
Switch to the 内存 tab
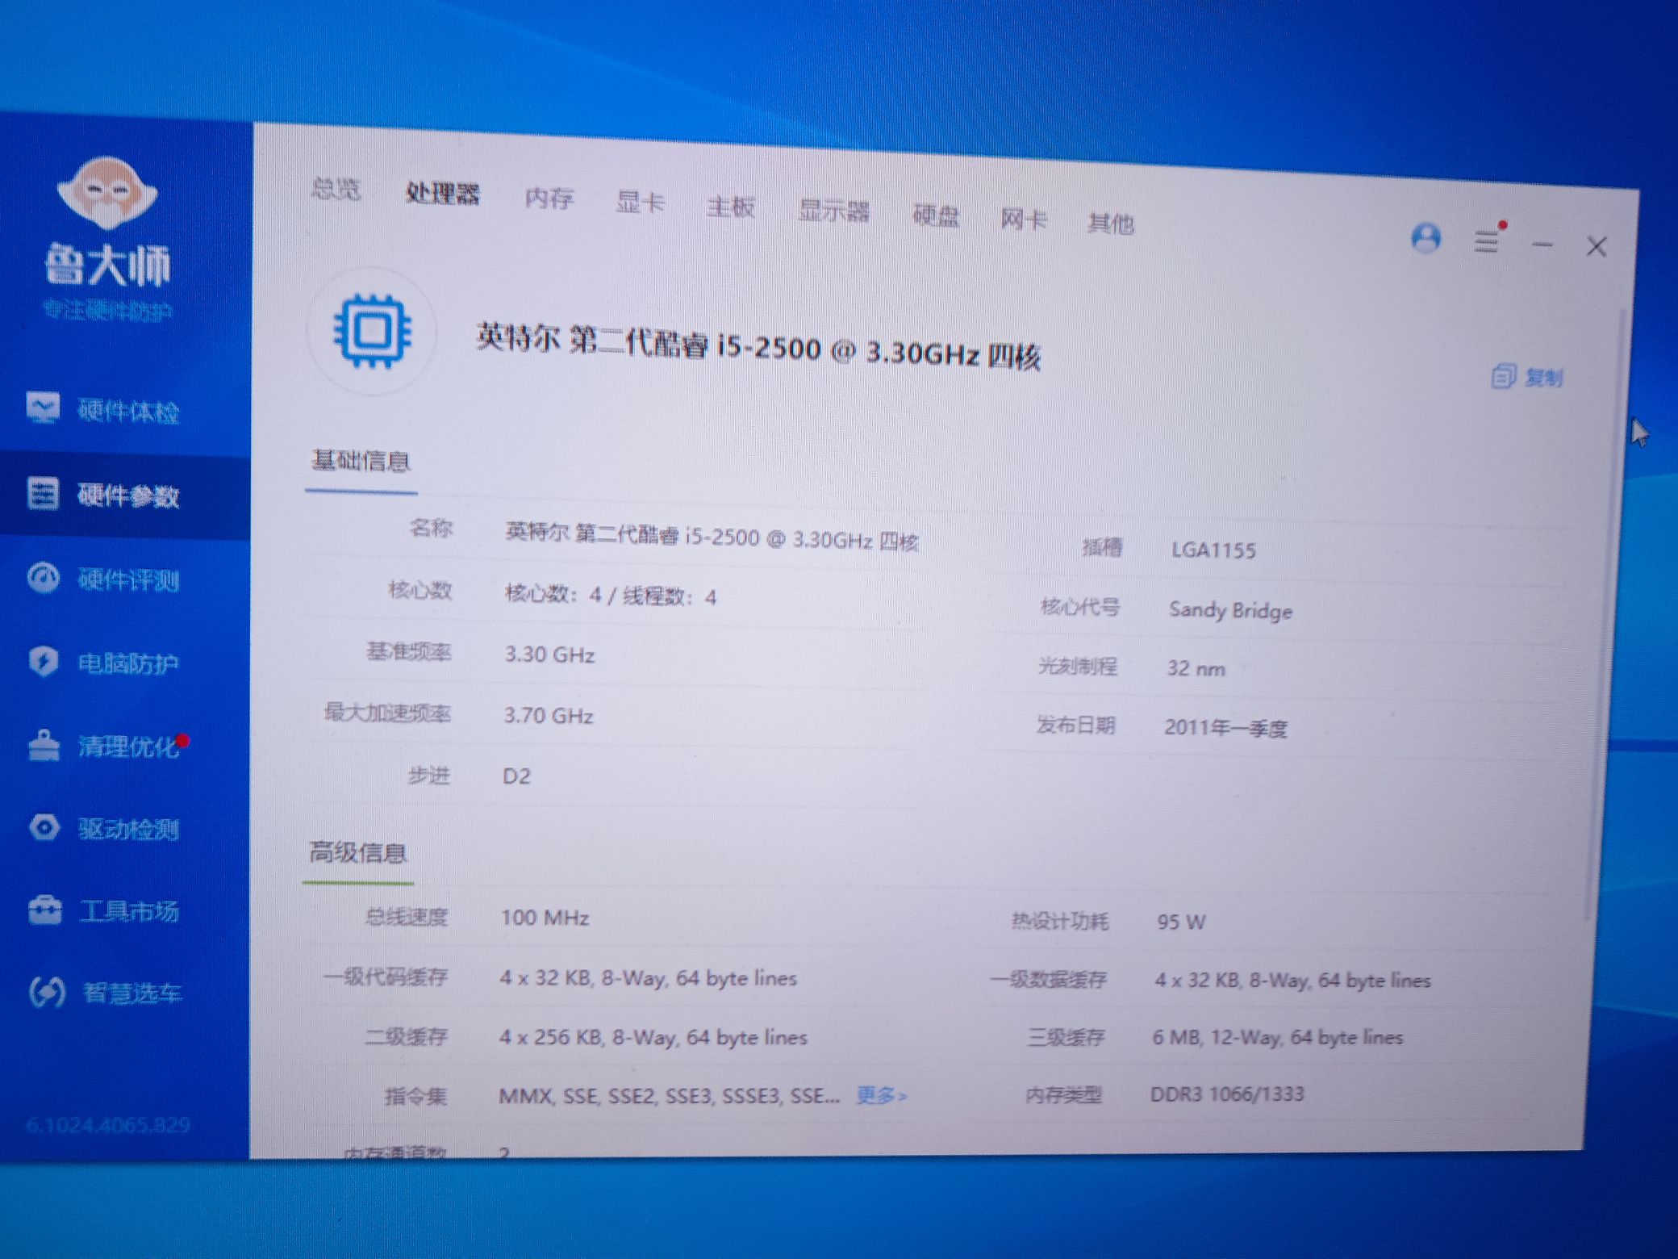(549, 198)
